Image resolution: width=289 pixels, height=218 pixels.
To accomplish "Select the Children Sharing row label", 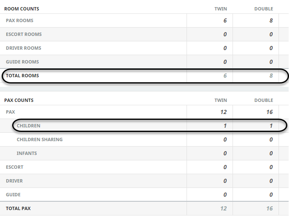I will point(40,139).
